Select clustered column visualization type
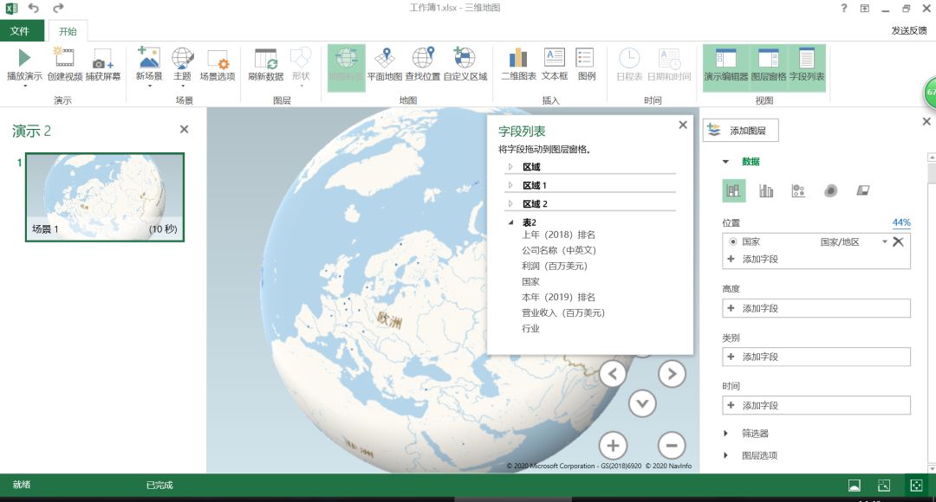The width and height of the screenshot is (936, 502). 766,190
